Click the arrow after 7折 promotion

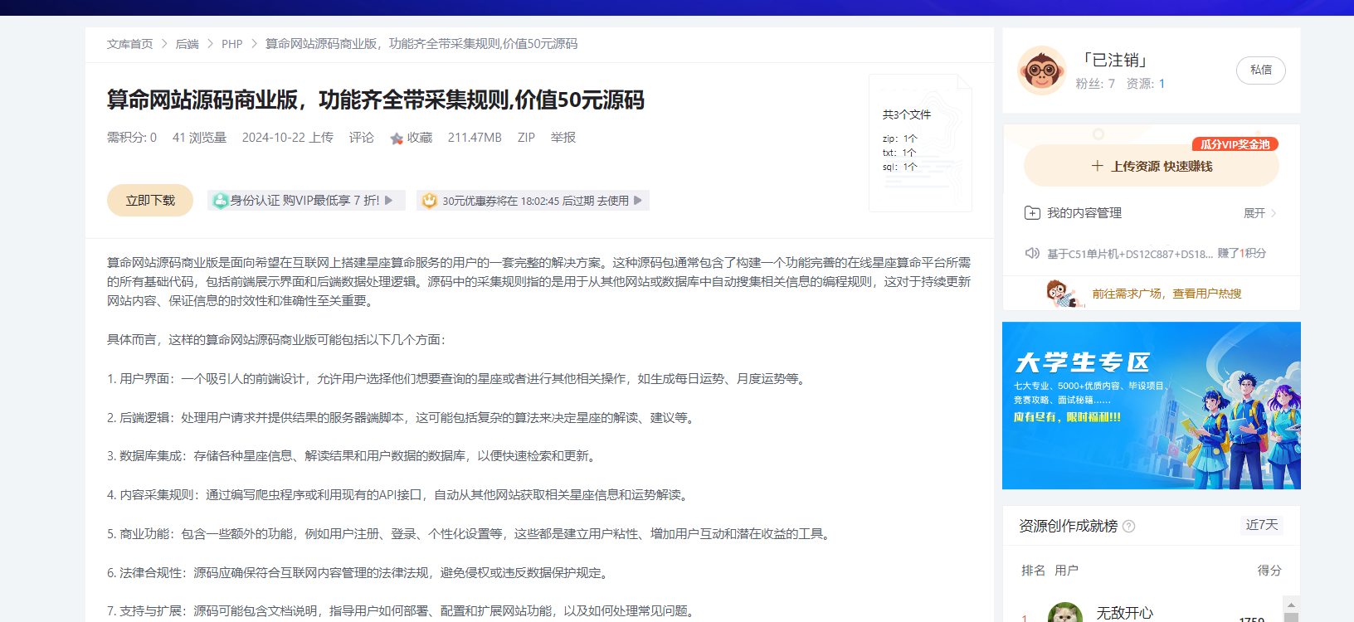click(x=388, y=201)
